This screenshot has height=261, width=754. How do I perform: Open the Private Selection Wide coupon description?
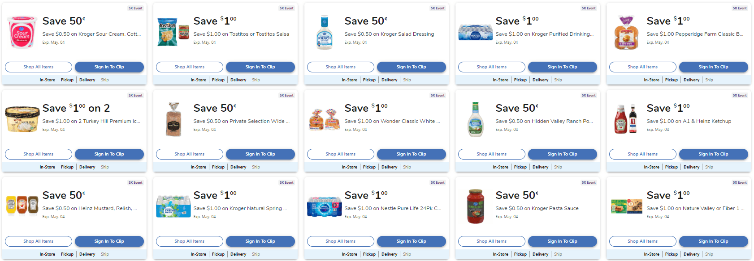[241, 121]
